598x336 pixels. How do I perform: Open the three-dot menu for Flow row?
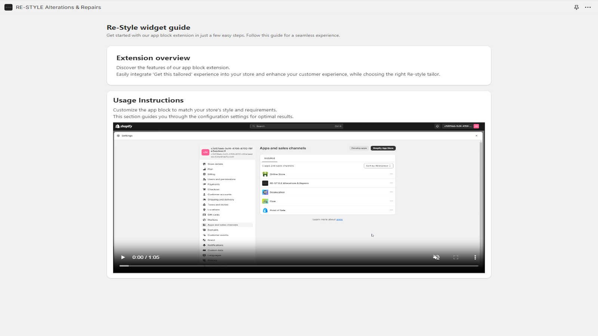click(x=391, y=201)
